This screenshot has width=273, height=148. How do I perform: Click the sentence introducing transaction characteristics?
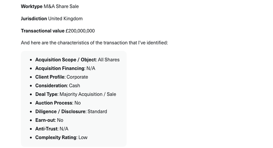94,43
